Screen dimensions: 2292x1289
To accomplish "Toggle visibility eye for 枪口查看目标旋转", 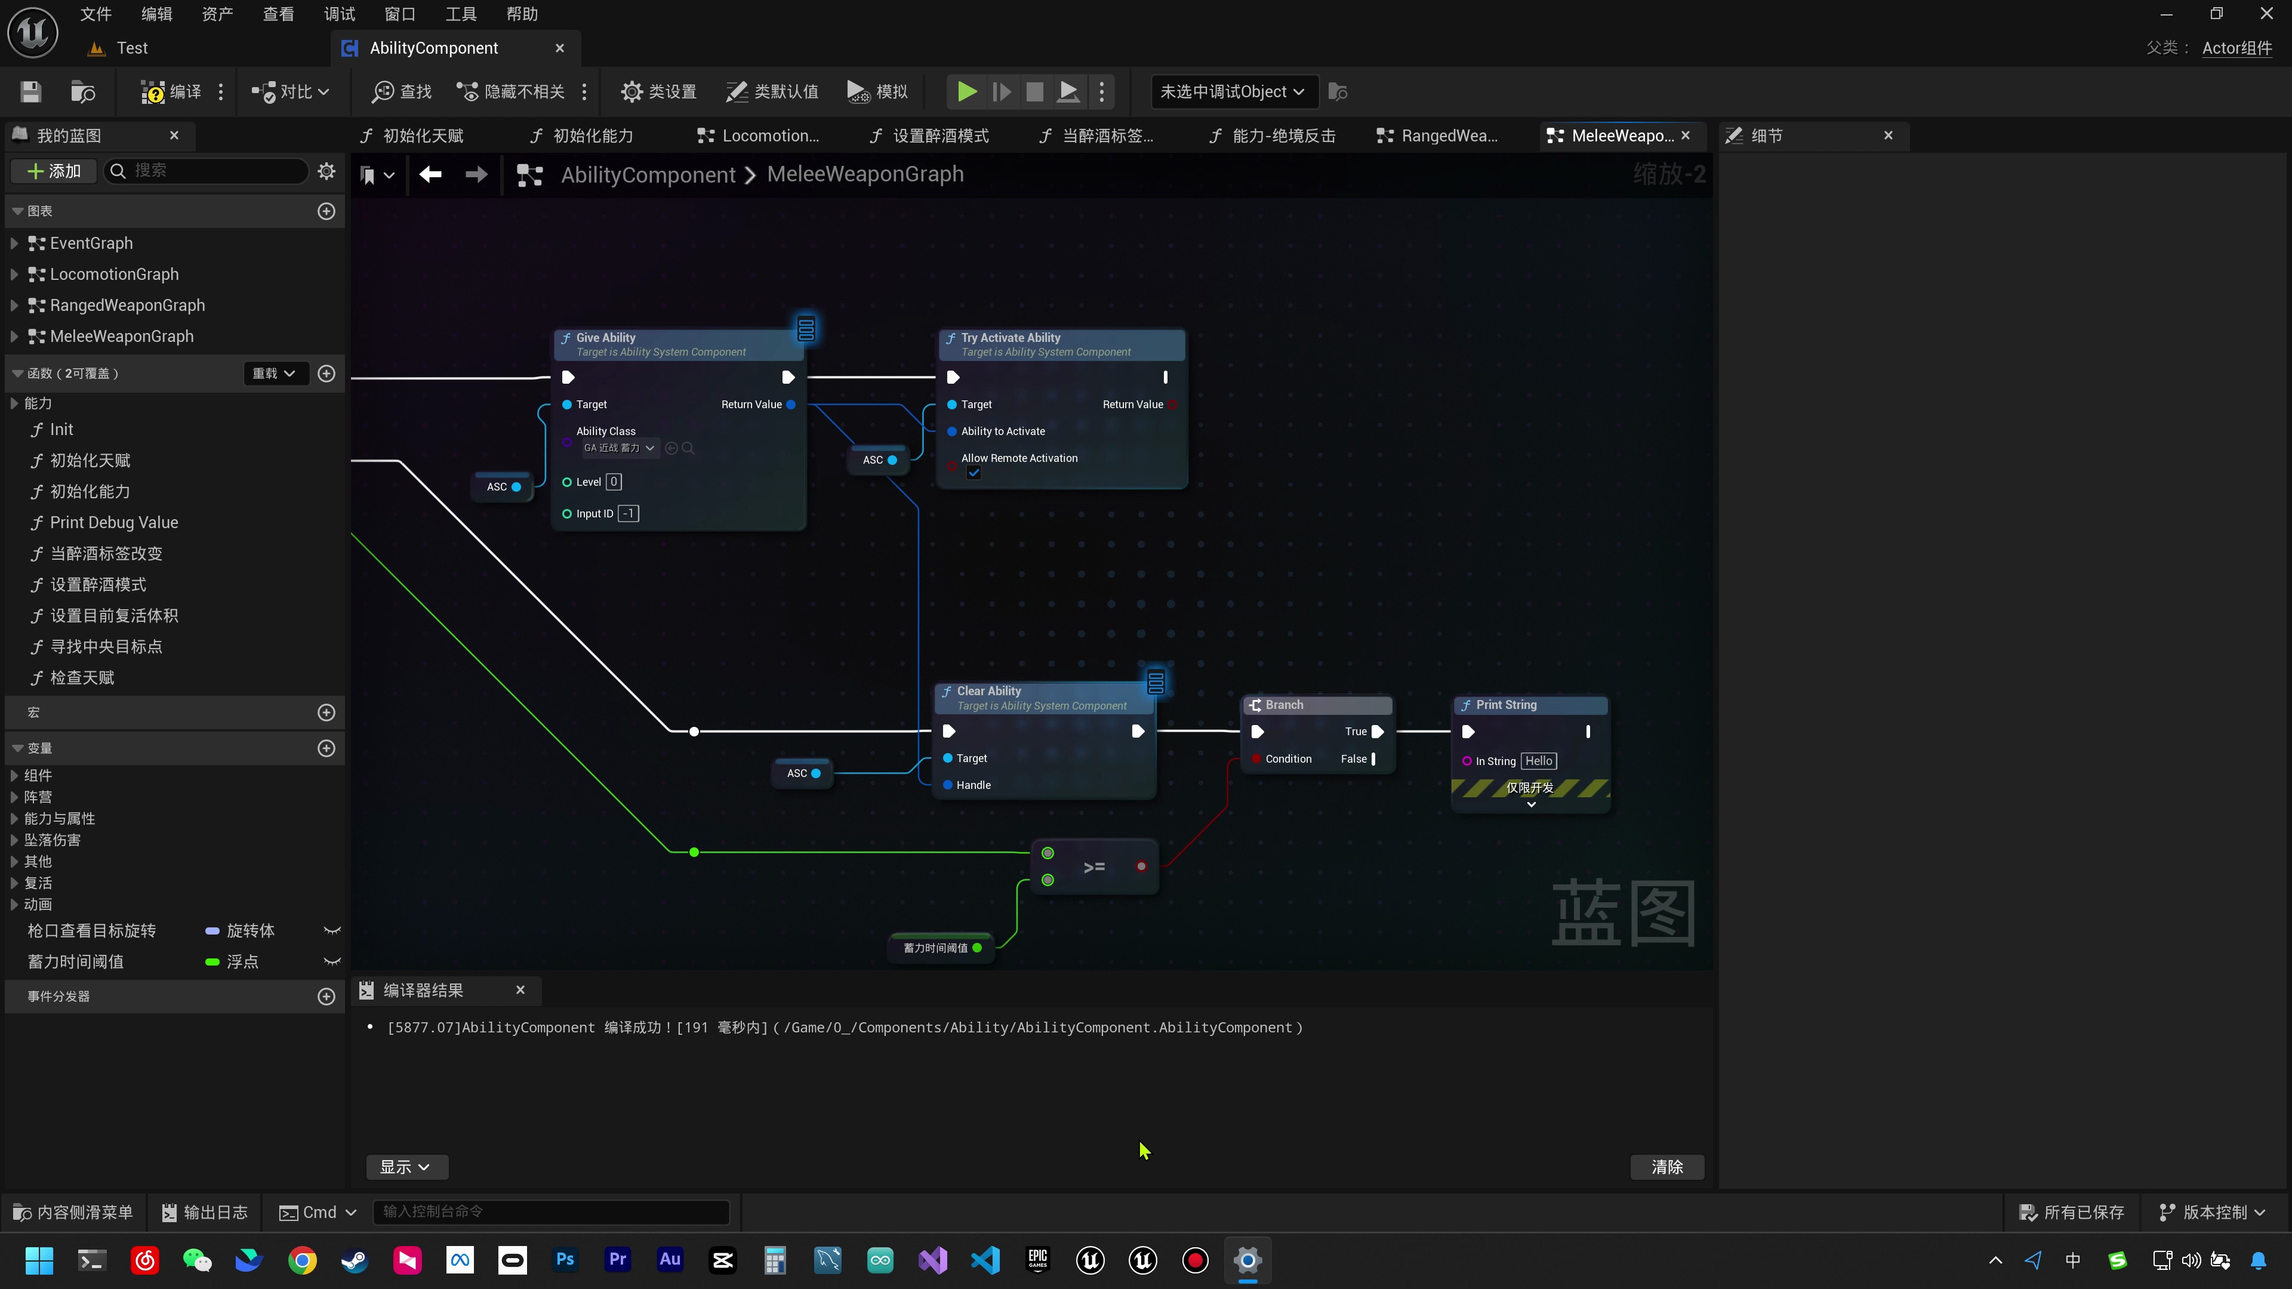I will point(332,930).
